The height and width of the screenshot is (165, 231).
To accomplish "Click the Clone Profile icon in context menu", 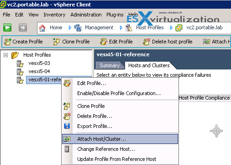I will click(x=67, y=106).
